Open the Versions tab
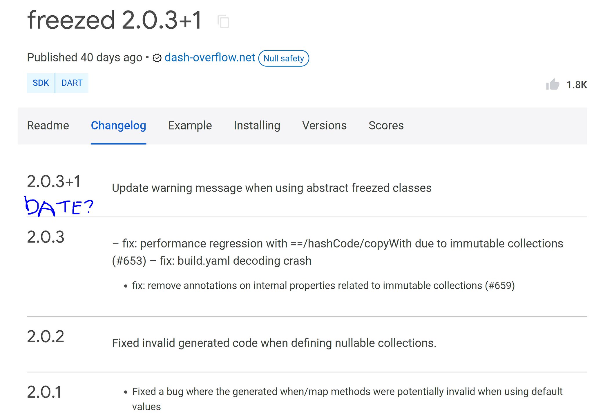The width and height of the screenshot is (594, 415). pyautogui.click(x=324, y=126)
